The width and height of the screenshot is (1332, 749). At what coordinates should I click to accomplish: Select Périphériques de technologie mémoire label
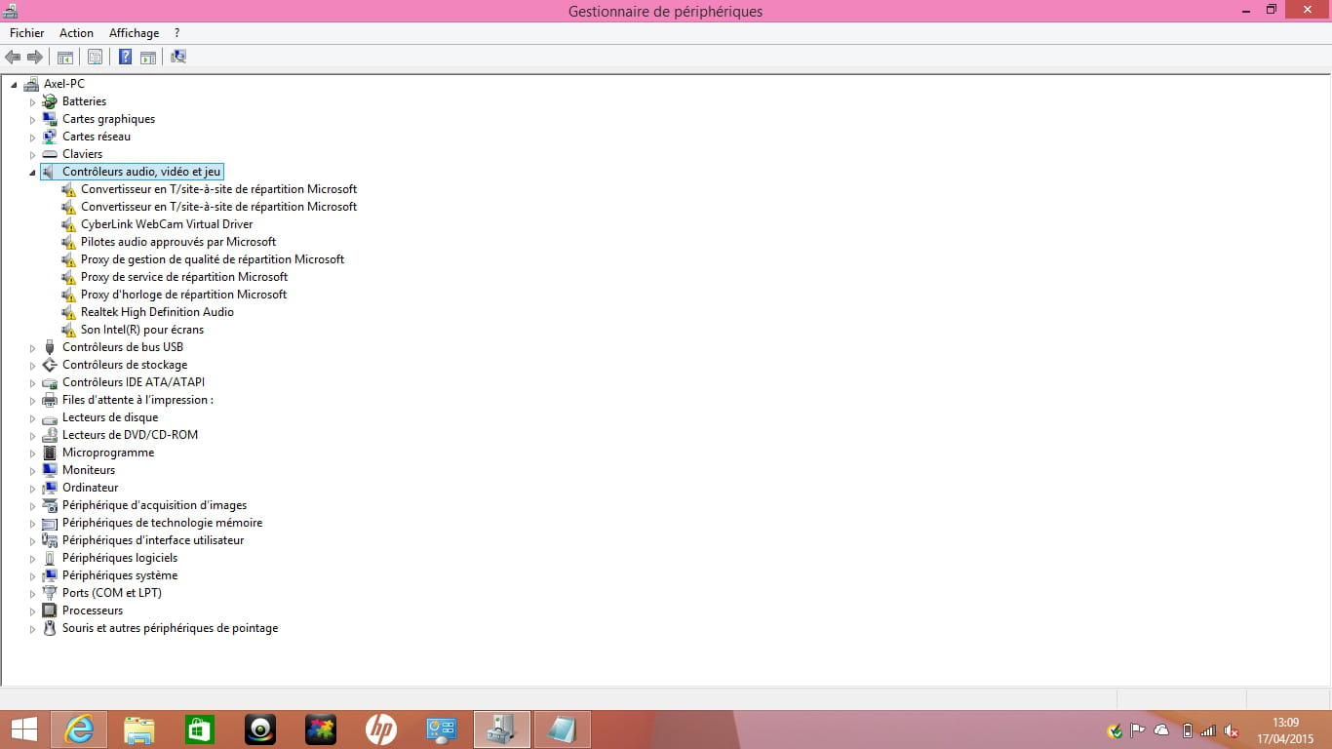163,523
